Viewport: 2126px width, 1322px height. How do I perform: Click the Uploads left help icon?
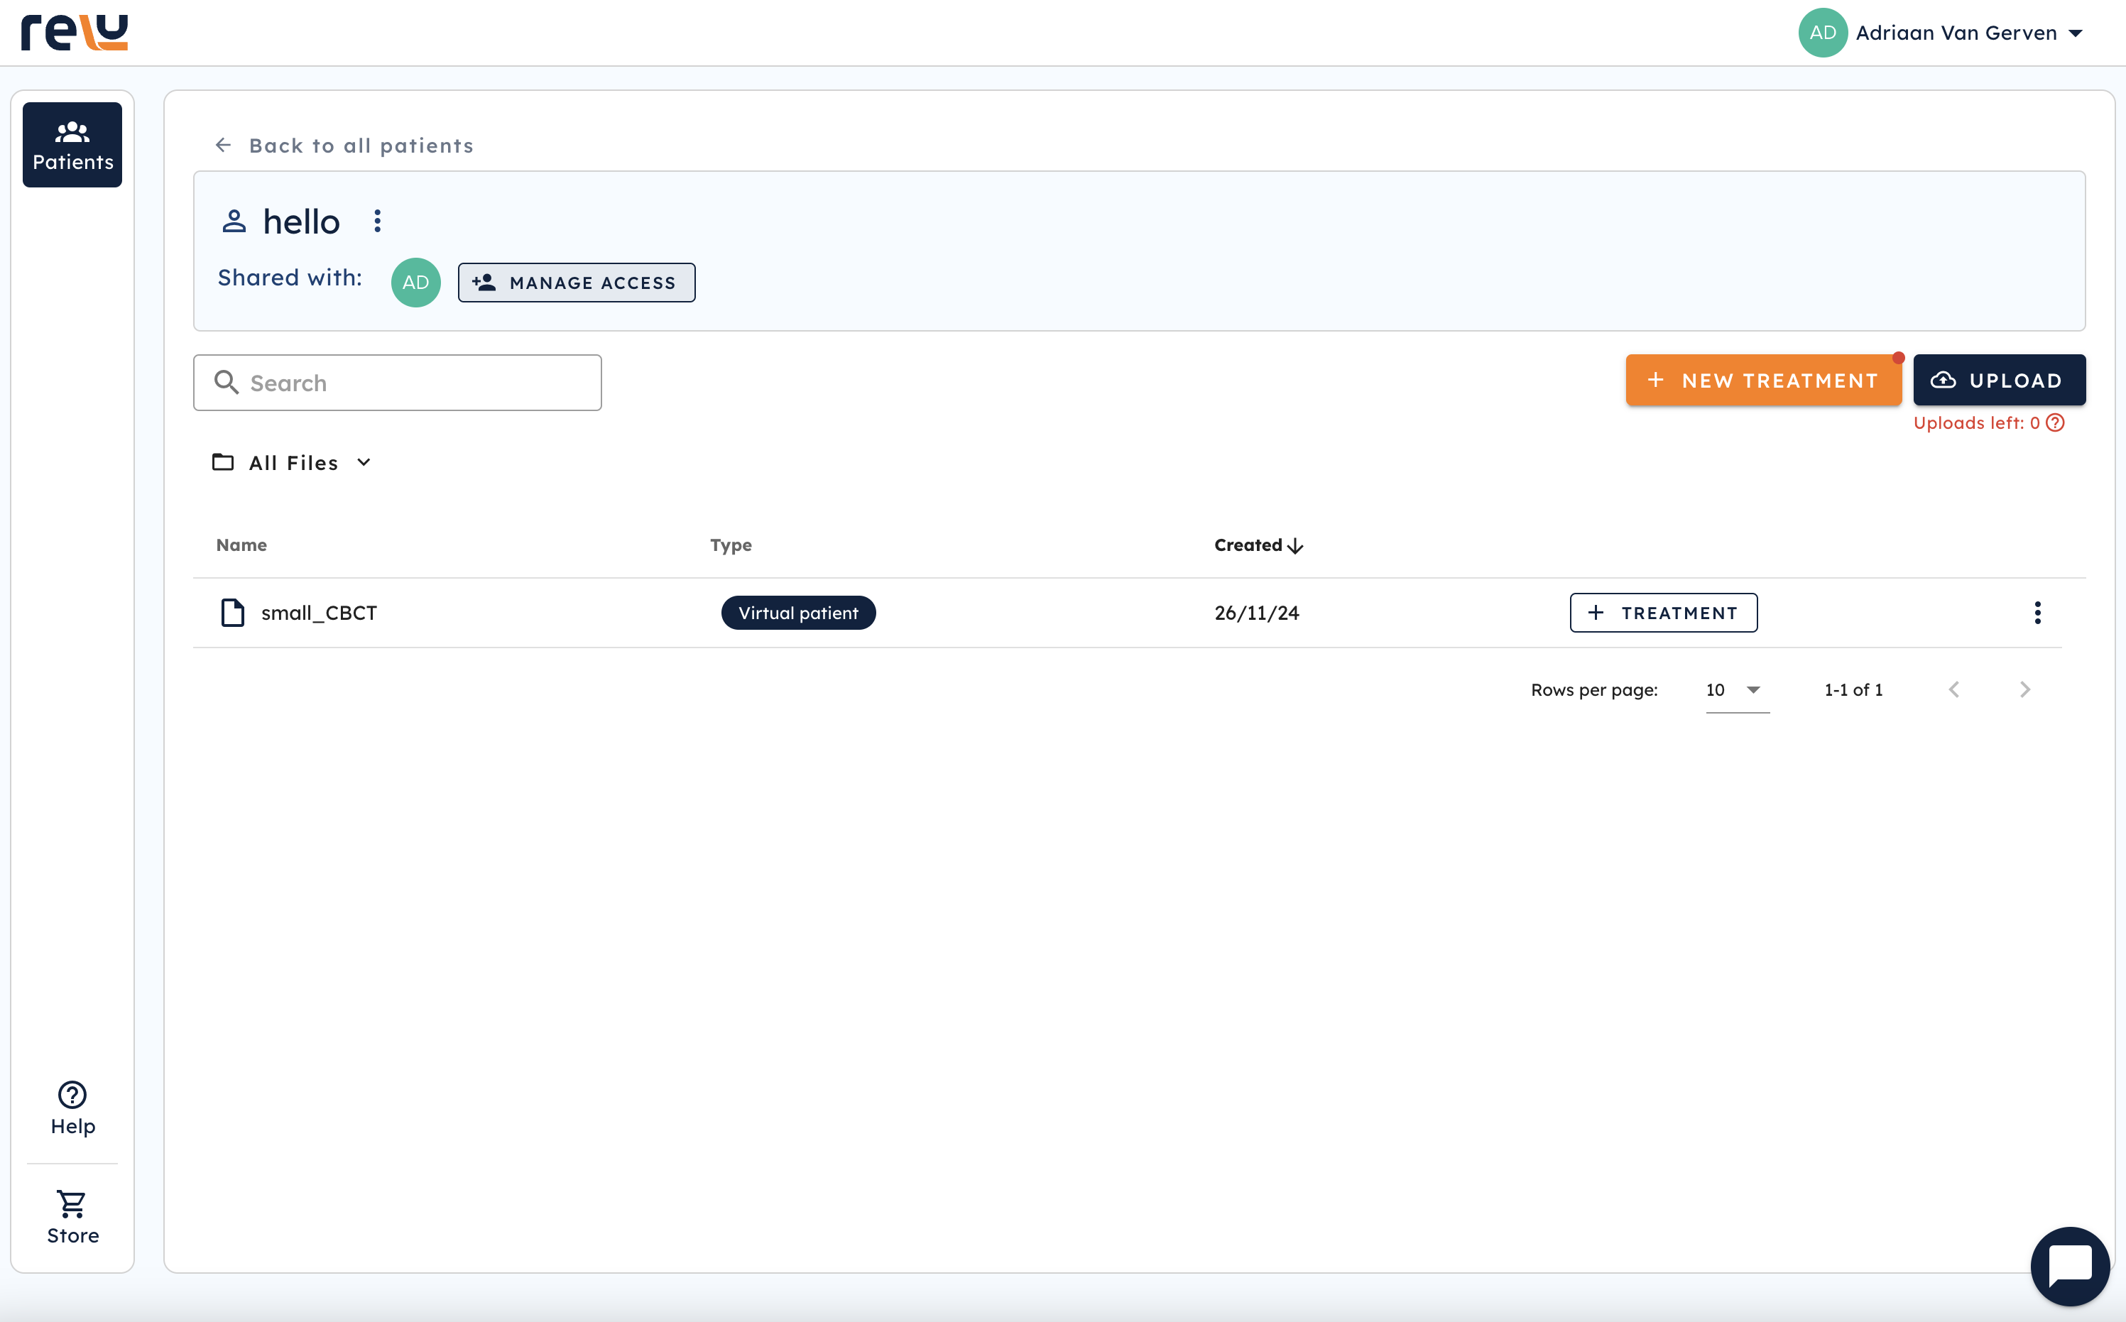pos(2055,423)
